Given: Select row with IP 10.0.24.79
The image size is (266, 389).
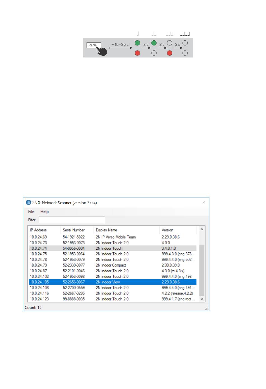Looking at the screenshot, I should pos(113,265).
